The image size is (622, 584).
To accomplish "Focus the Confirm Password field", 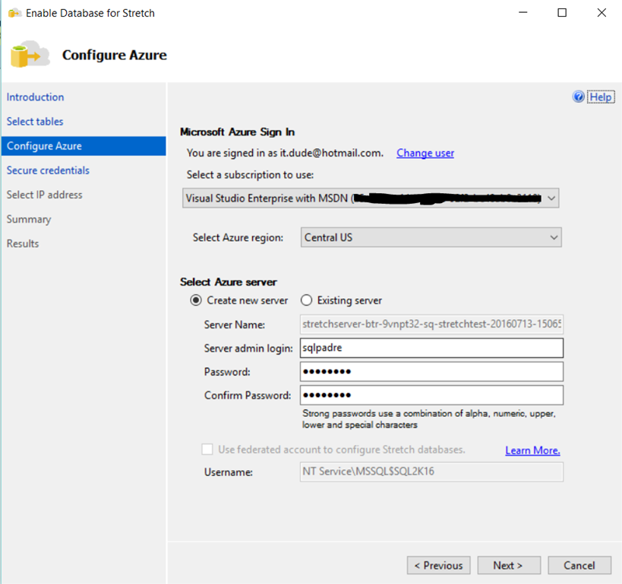I will tap(431, 395).
